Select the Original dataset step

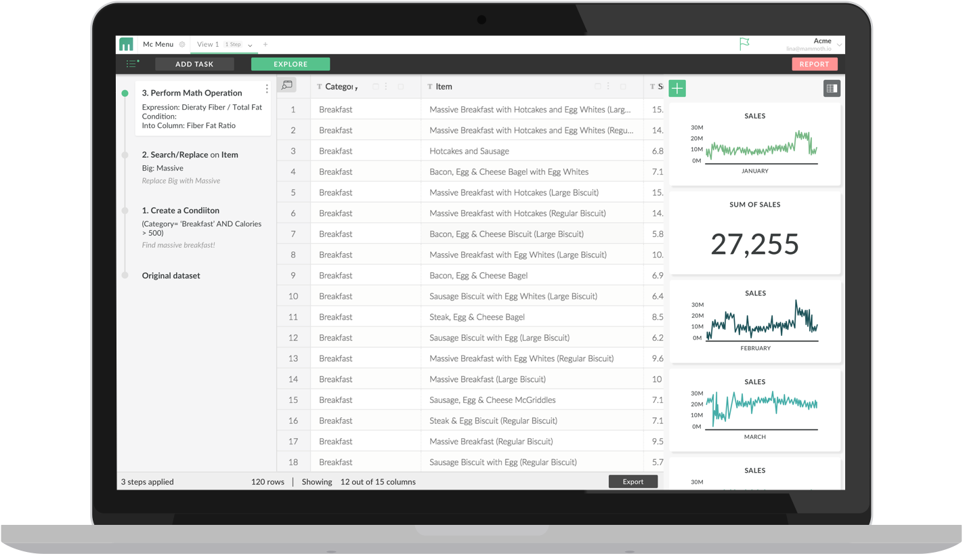pos(170,276)
